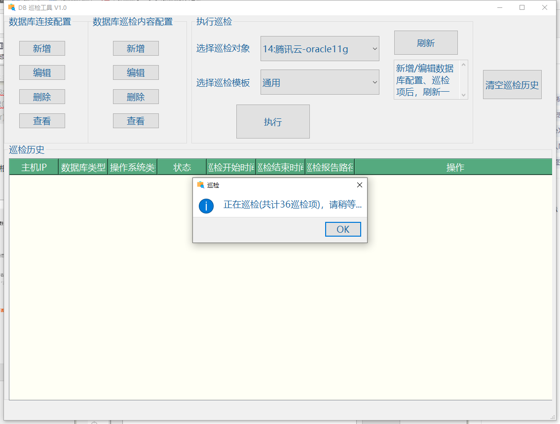Click the app icon on the 巡检 dialog title bar
Viewport: 560px width, 424px height.
[200, 184]
